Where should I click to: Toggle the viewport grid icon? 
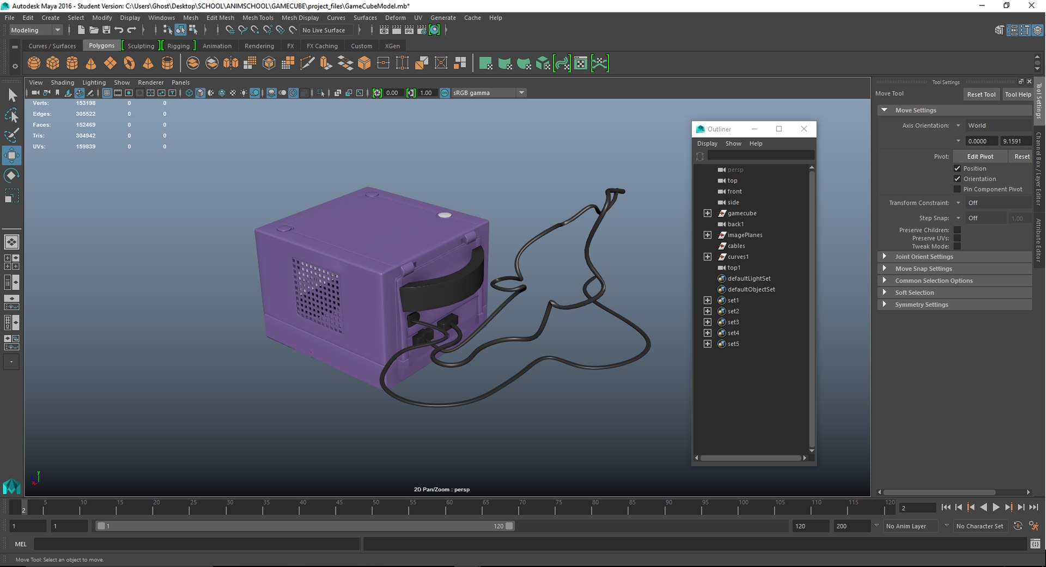107,93
